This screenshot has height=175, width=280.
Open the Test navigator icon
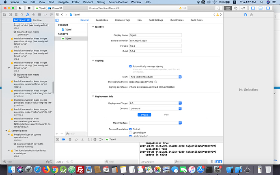tap(34, 15)
